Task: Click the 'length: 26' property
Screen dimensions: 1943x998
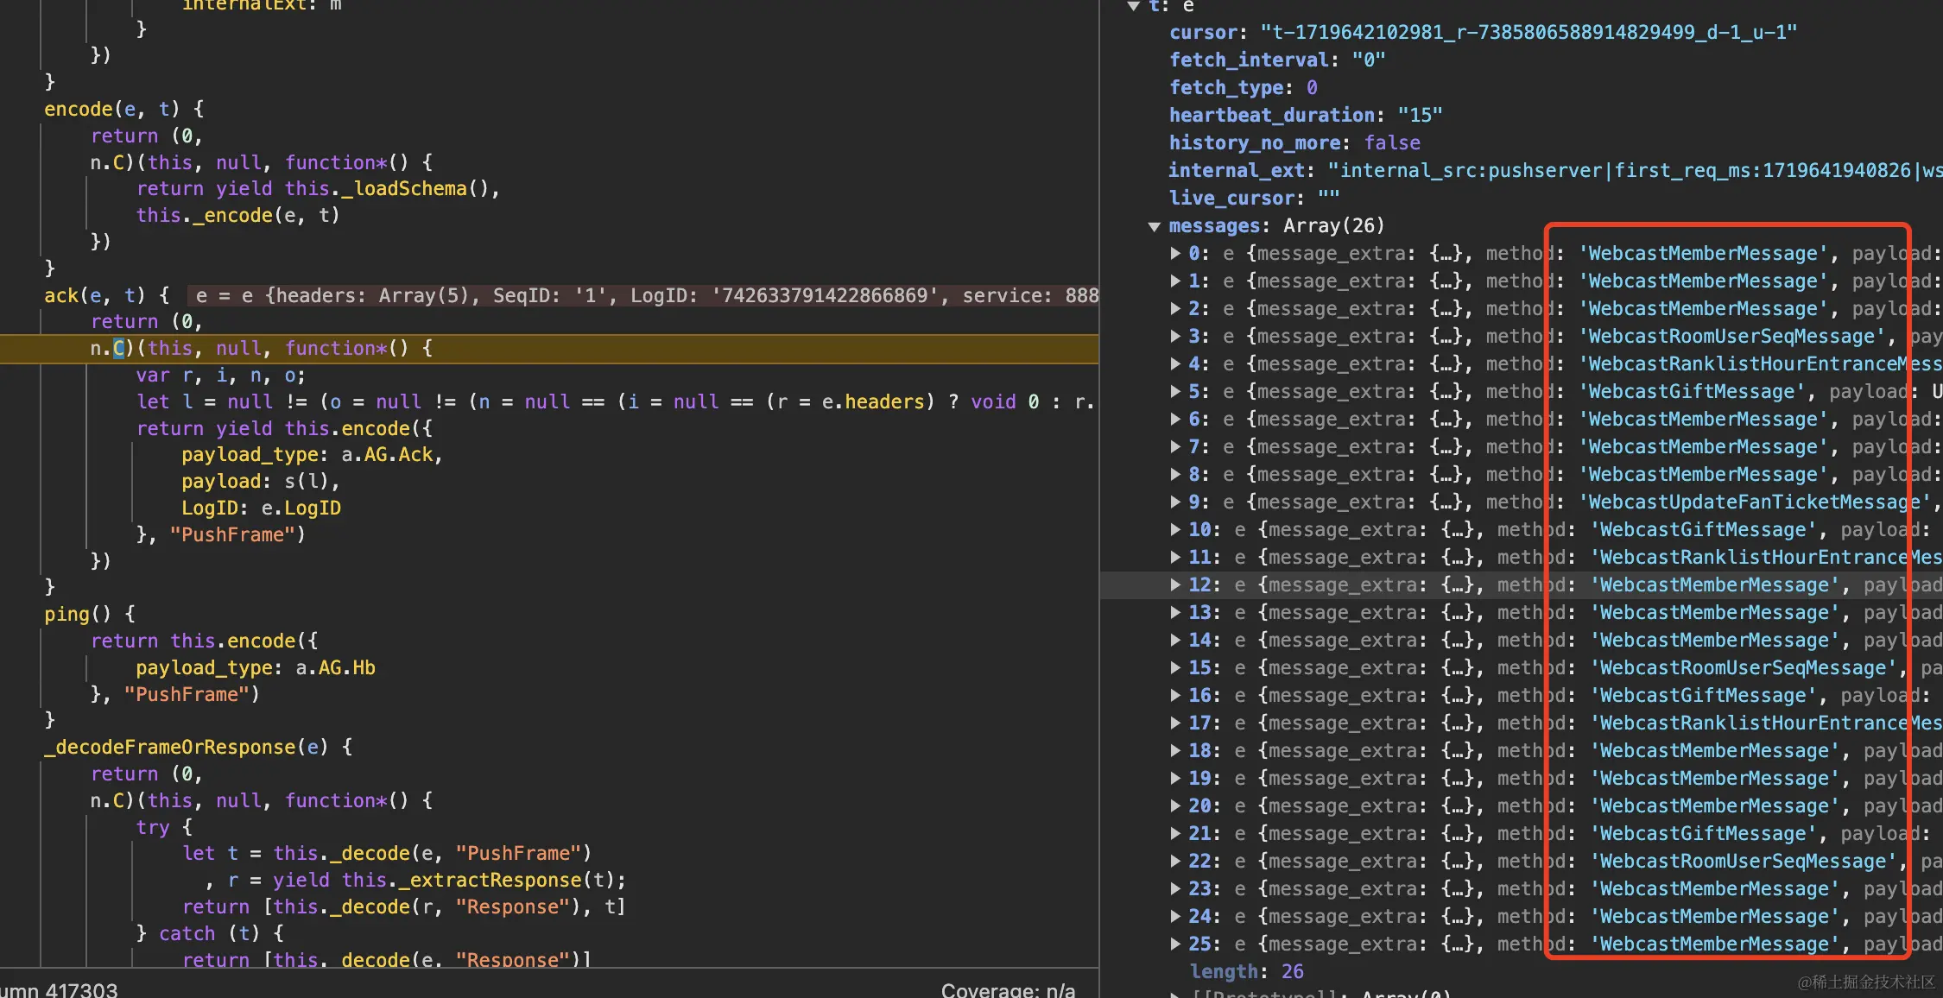Action: [1247, 972]
